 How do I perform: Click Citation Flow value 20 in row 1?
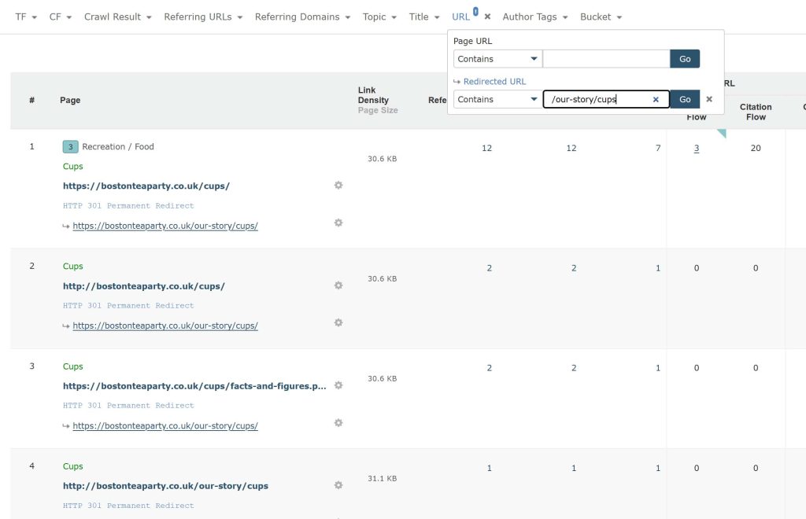click(x=756, y=149)
